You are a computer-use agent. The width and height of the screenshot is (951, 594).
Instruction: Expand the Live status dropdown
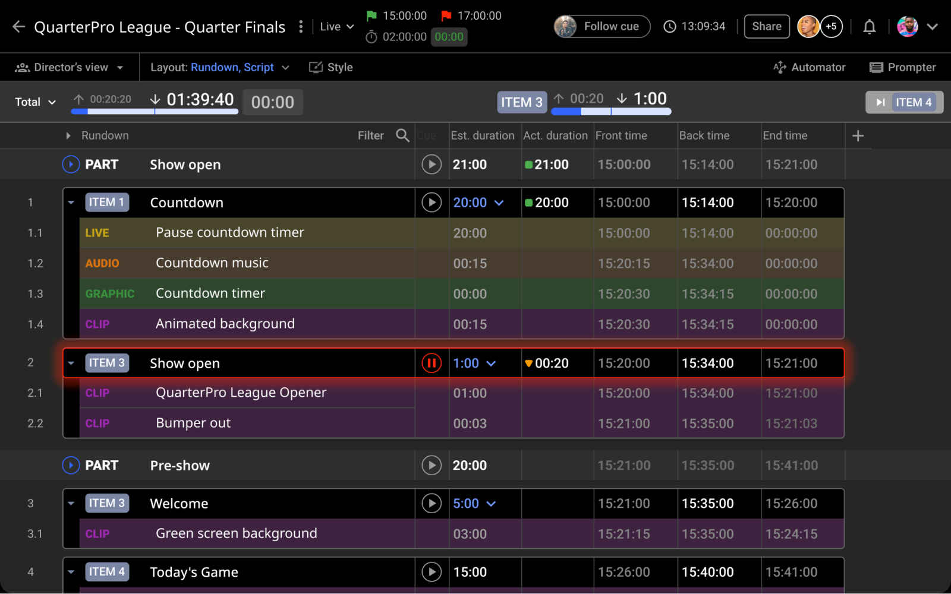pyautogui.click(x=336, y=27)
